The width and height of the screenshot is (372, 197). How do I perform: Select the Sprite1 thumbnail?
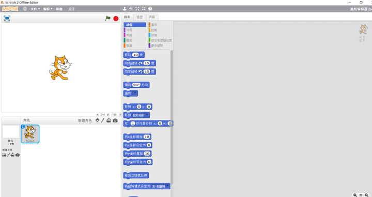[x=30, y=134]
